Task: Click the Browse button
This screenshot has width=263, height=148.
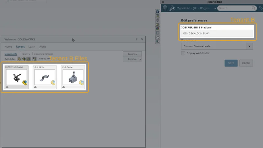Action: pos(132,54)
